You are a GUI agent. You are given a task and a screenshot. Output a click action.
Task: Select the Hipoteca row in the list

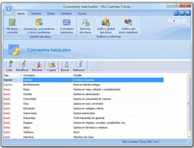tap(83, 137)
